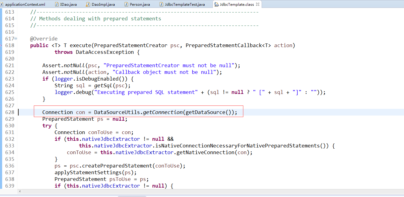Click the getConnection method call
Viewport: 404px width, 197px height.
pyautogui.click(x=163, y=112)
